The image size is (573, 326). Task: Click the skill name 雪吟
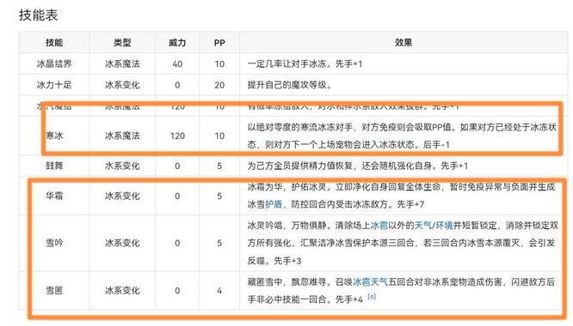coord(54,243)
